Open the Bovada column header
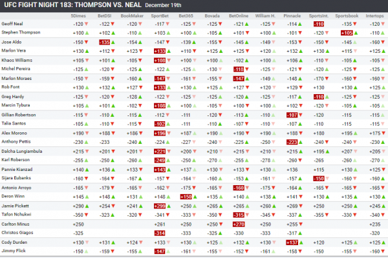Image resolution: width=388 pixels, height=258 pixels. point(212,15)
